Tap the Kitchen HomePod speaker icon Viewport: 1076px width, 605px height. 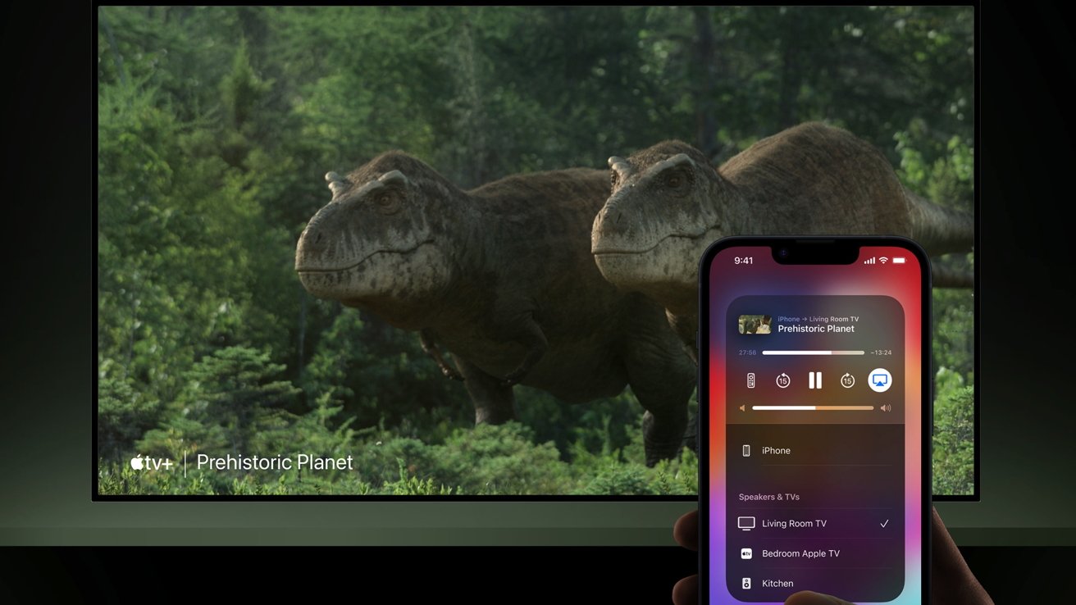tap(746, 584)
